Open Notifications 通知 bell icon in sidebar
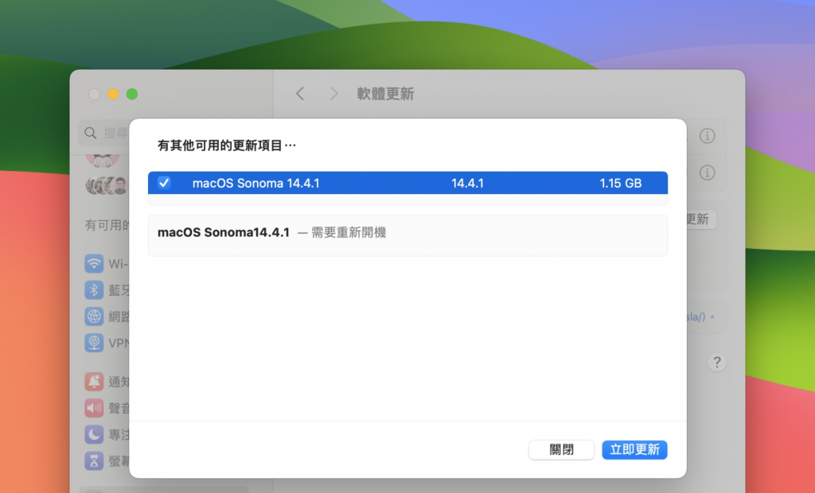This screenshot has height=493, width=815. 94,382
